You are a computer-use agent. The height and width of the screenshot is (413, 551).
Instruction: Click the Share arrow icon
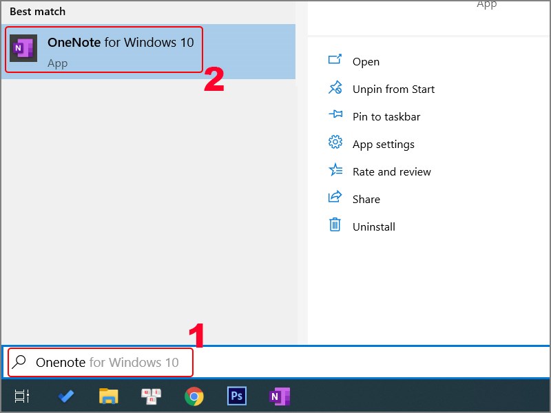tap(335, 197)
